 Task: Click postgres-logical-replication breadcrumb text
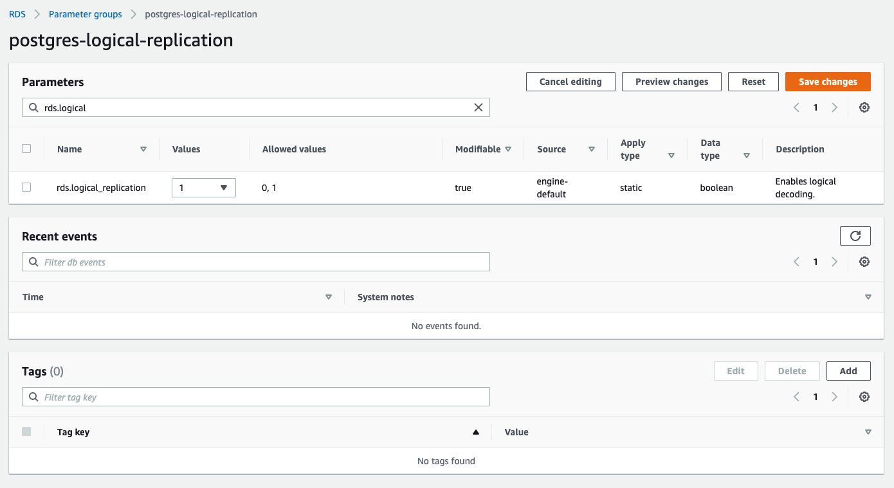pyautogui.click(x=201, y=14)
